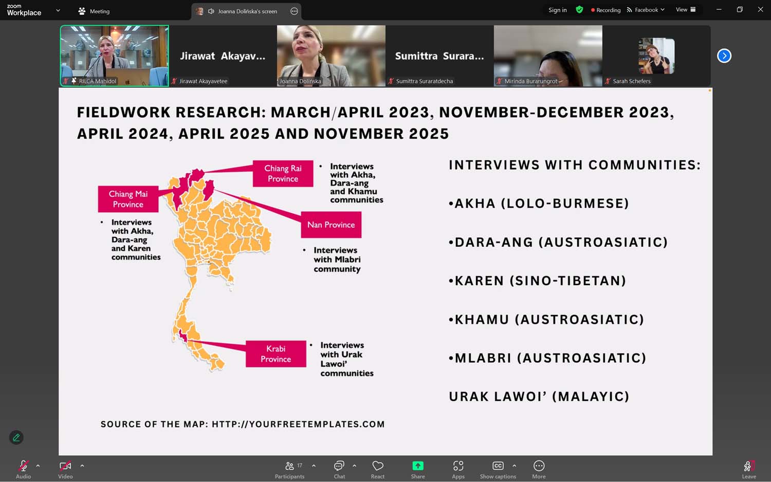
Task: Open the Chat panel
Action: [339, 469]
